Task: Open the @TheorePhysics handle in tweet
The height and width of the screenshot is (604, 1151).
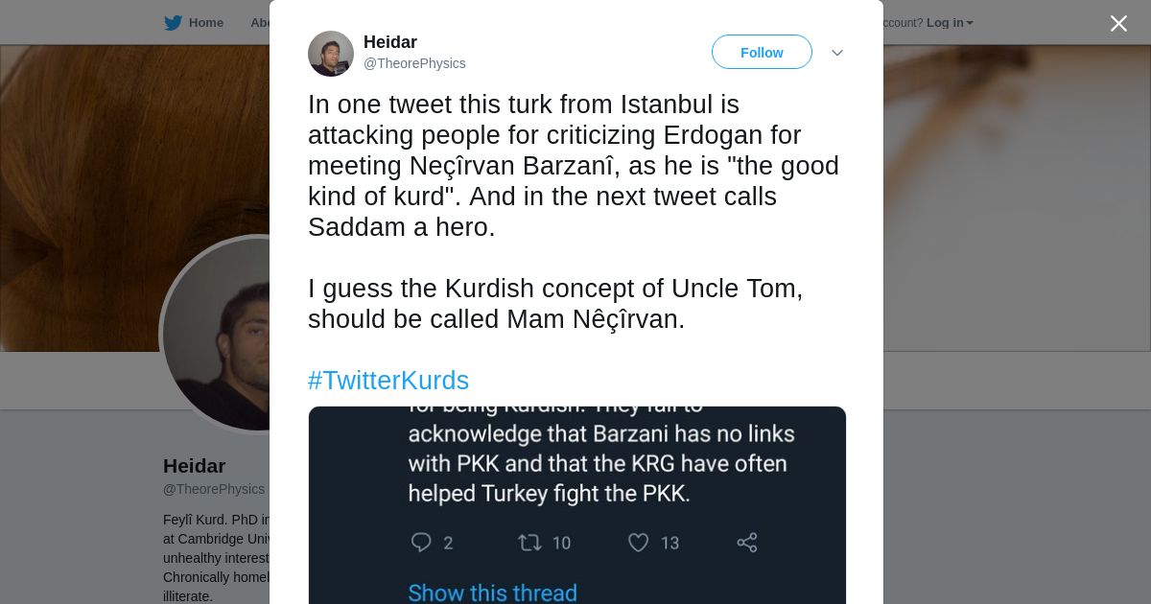Action: pos(414,63)
